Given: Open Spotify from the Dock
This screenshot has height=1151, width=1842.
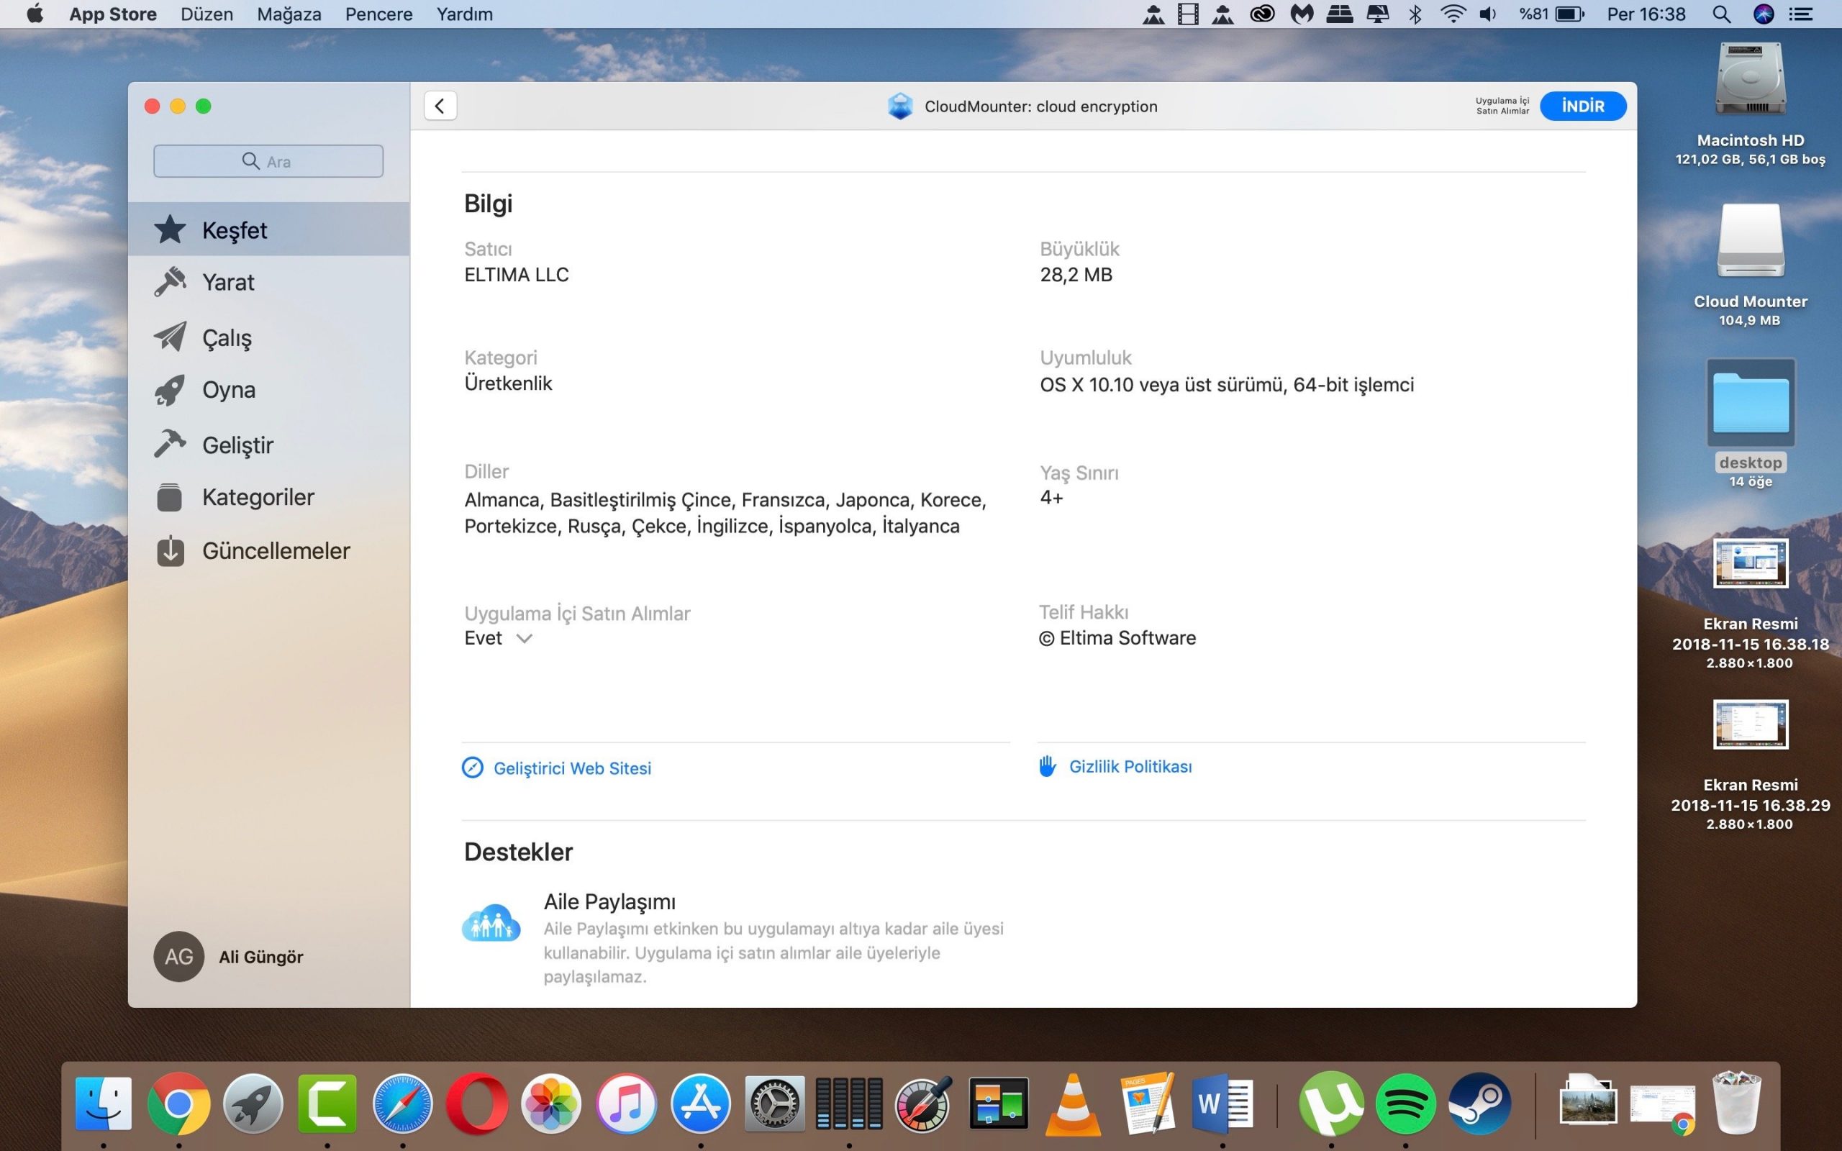Looking at the screenshot, I should tap(1405, 1103).
